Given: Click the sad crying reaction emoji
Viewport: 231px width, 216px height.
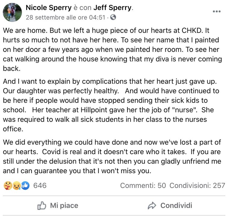Looking at the screenshot, I should pos(17,186).
